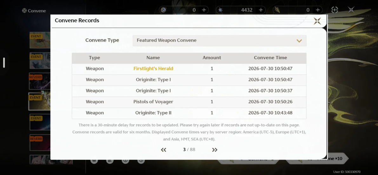The image size is (378, 175).
Task: Select the first REVERB banner thumbnail
Action: pyautogui.click(x=40, y=81)
